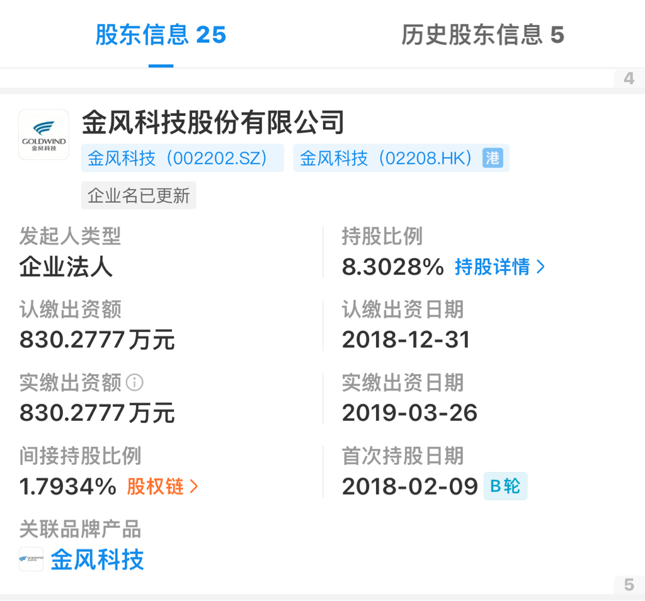The height and width of the screenshot is (601, 645).
Task: Open stock tag 金风科技 (002202.SZ)
Action: 182,158
